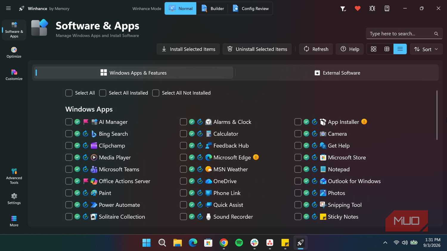Click the 'Solitaire Collection' label
Image resolution: width=447 pixels, height=251 pixels.
point(122,217)
